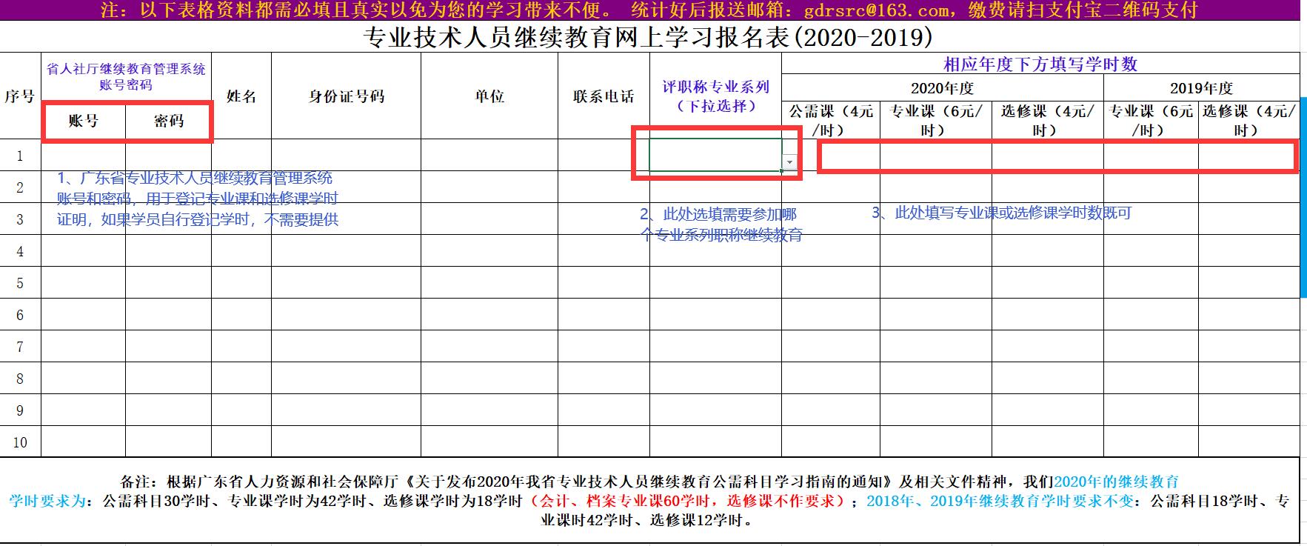
Task: Click the 评职称专业系列（下拉选择）header cell
Action: pyautogui.click(x=715, y=96)
